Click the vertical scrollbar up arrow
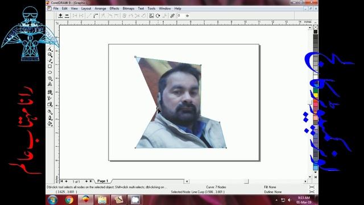This screenshot has height=205, width=364. [x=309, y=28]
